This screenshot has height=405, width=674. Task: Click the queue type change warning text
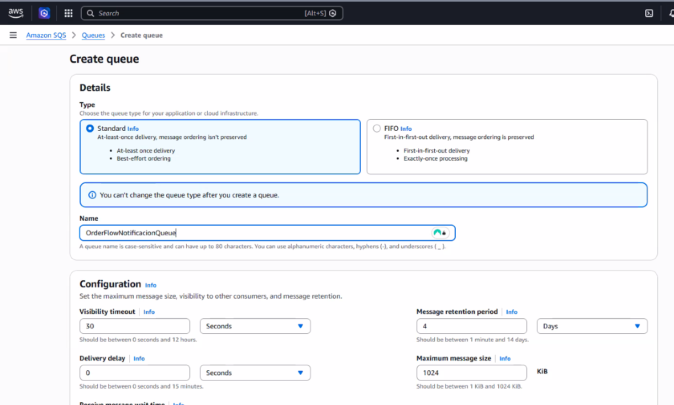189,195
